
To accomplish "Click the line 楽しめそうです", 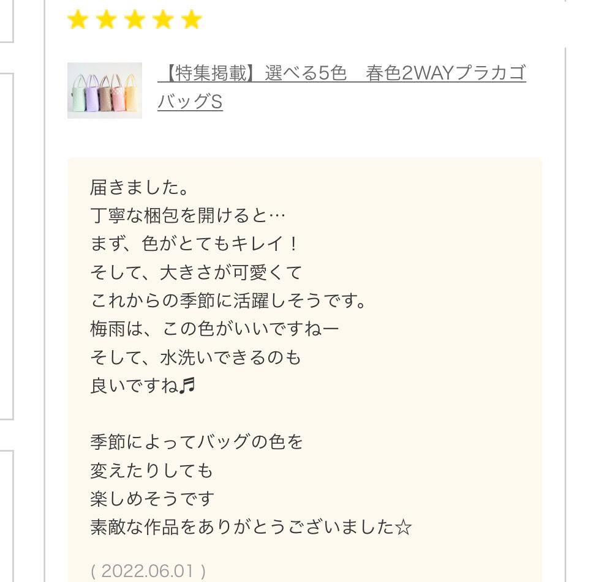I will pyautogui.click(x=153, y=499).
